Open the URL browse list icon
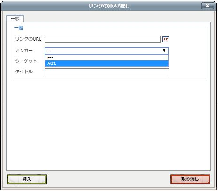Screen dimensions: 218x191 tap(166, 39)
